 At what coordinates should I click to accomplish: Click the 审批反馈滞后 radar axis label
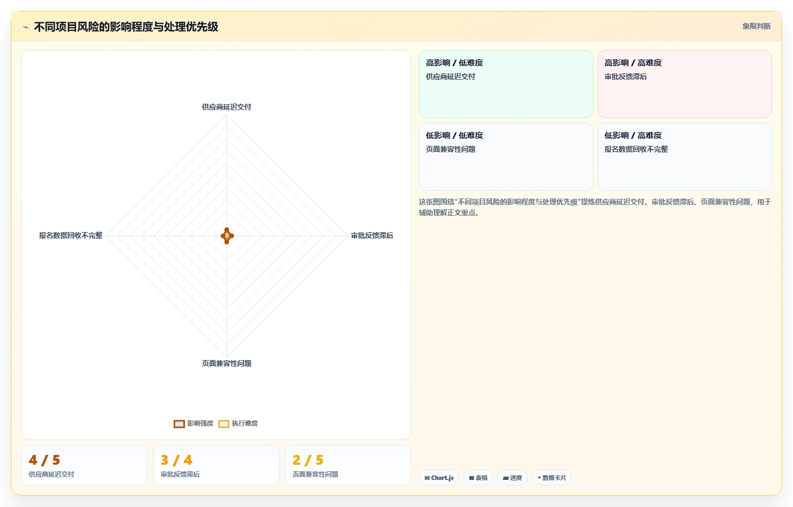[x=372, y=235]
